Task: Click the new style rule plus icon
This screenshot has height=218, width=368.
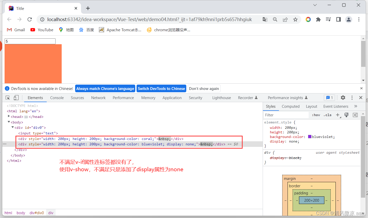Action: point(338,115)
